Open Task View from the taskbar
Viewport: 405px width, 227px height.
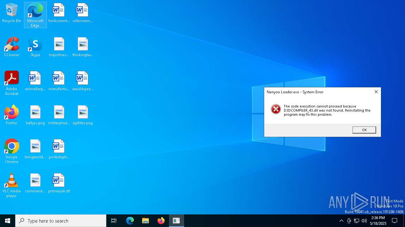pyautogui.click(x=114, y=221)
